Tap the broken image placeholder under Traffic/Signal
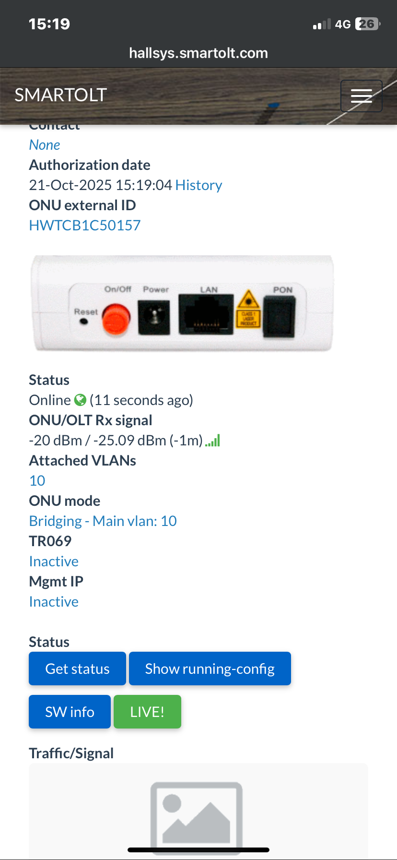Viewport: 397px width, 860px height. 197,816
